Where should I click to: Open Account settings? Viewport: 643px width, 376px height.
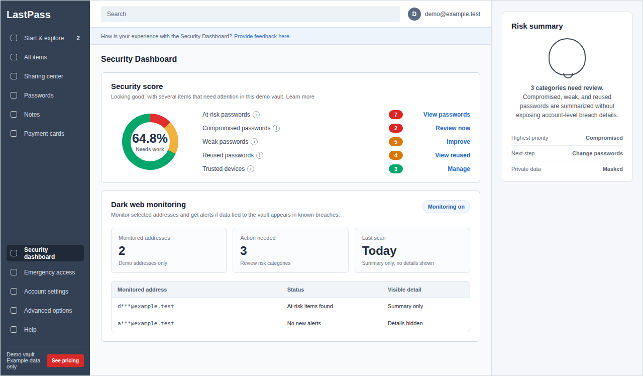(x=45, y=292)
